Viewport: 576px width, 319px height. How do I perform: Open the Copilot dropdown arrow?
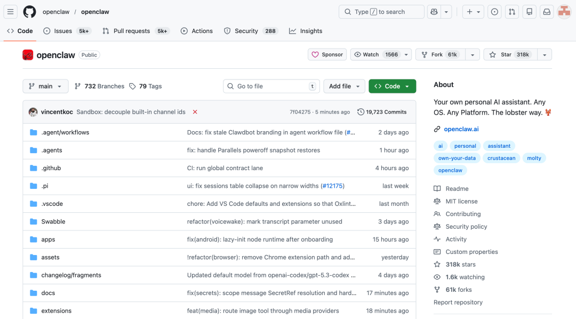[446, 12]
